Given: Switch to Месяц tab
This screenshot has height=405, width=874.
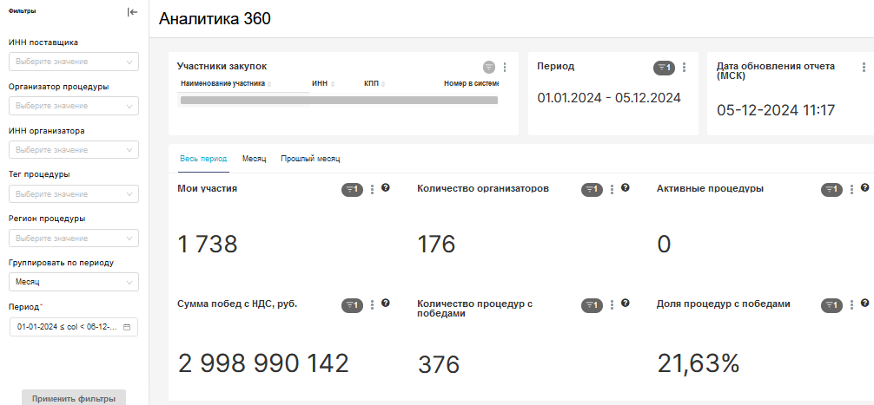Looking at the screenshot, I should pyautogui.click(x=254, y=159).
